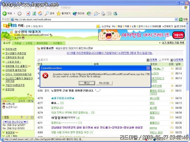Click the IE Back arrow icon

point(5,13)
